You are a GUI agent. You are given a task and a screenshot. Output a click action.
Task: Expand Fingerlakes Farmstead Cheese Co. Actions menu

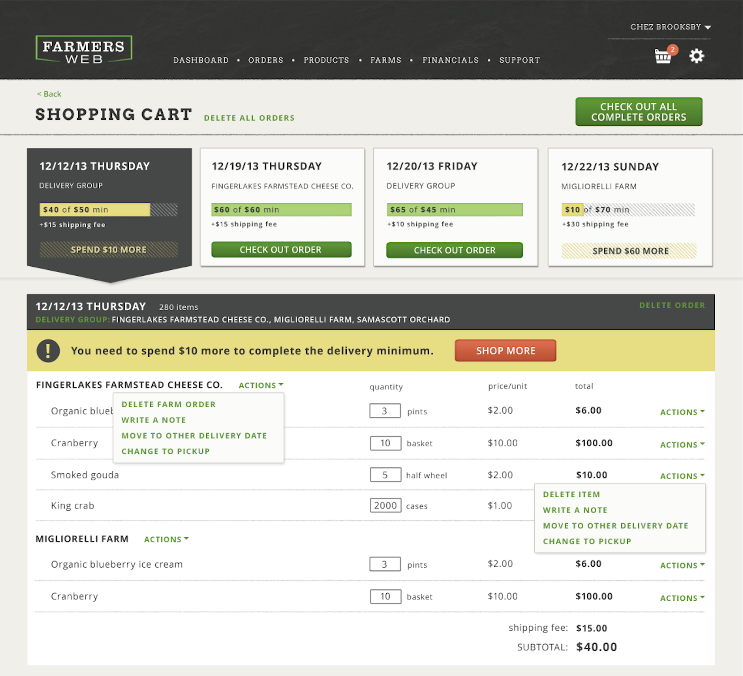[261, 385]
